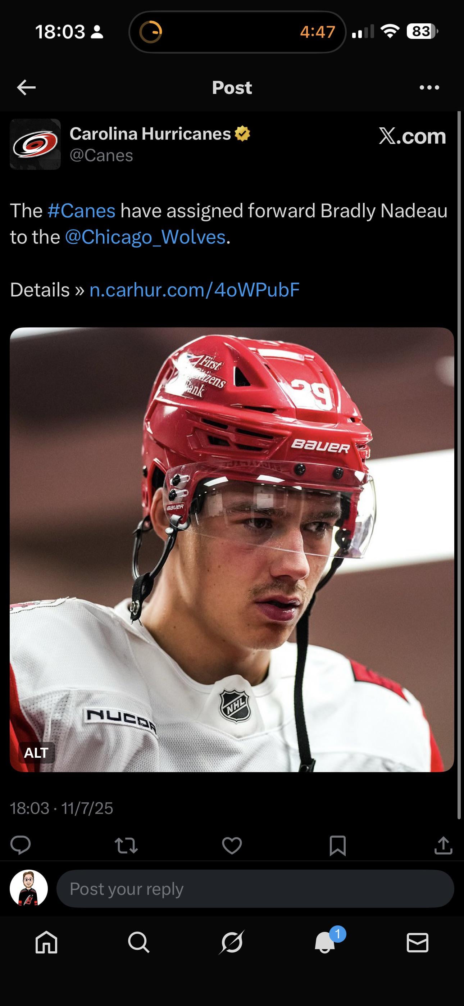Open the Carolina Hurricanes profile avatar

pyautogui.click(x=35, y=144)
